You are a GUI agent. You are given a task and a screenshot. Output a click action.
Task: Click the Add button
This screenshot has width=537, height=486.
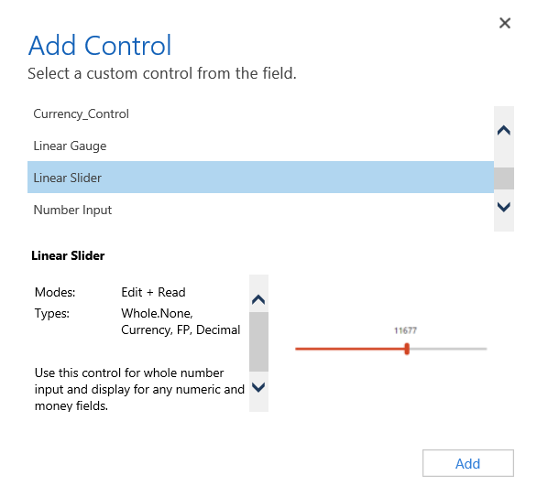468,463
